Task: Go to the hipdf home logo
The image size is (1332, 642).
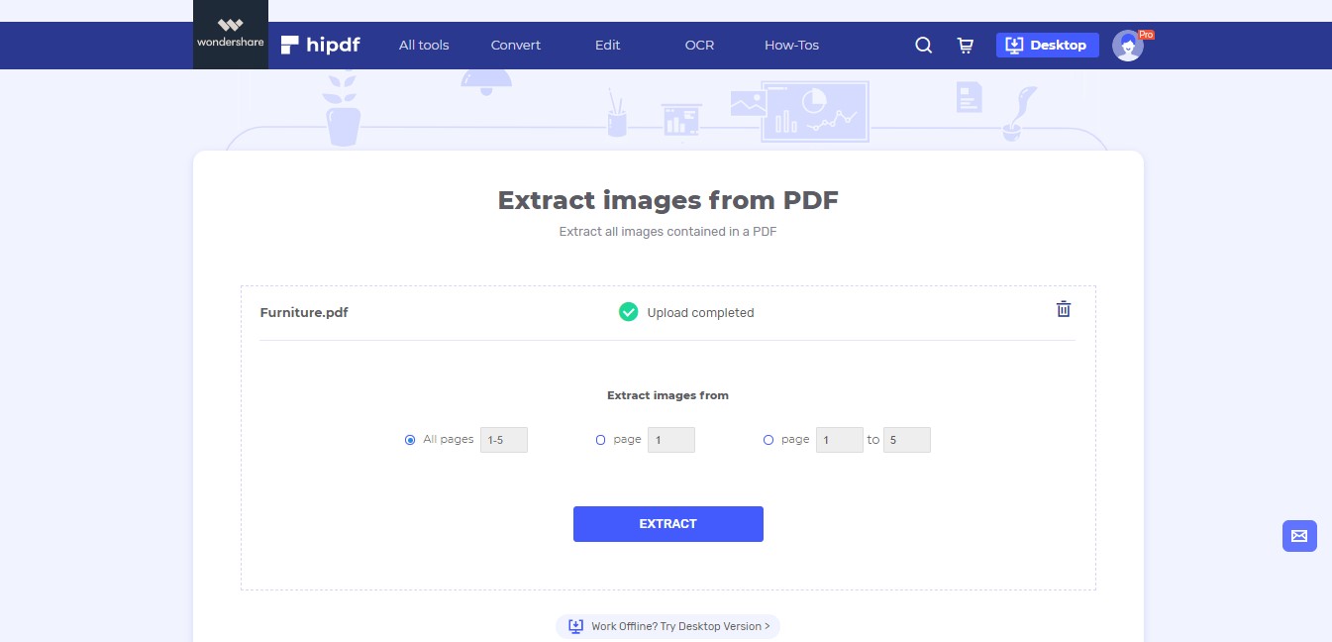Action: click(320, 45)
